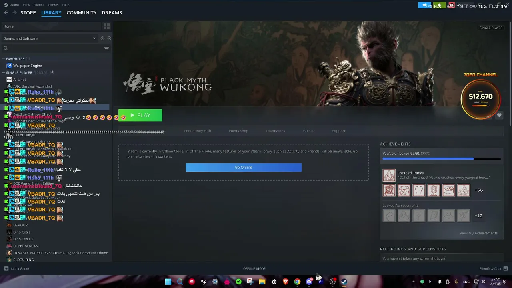The image size is (512, 288).
Task: View the +12 more locked achievements
Action: [478, 216]
